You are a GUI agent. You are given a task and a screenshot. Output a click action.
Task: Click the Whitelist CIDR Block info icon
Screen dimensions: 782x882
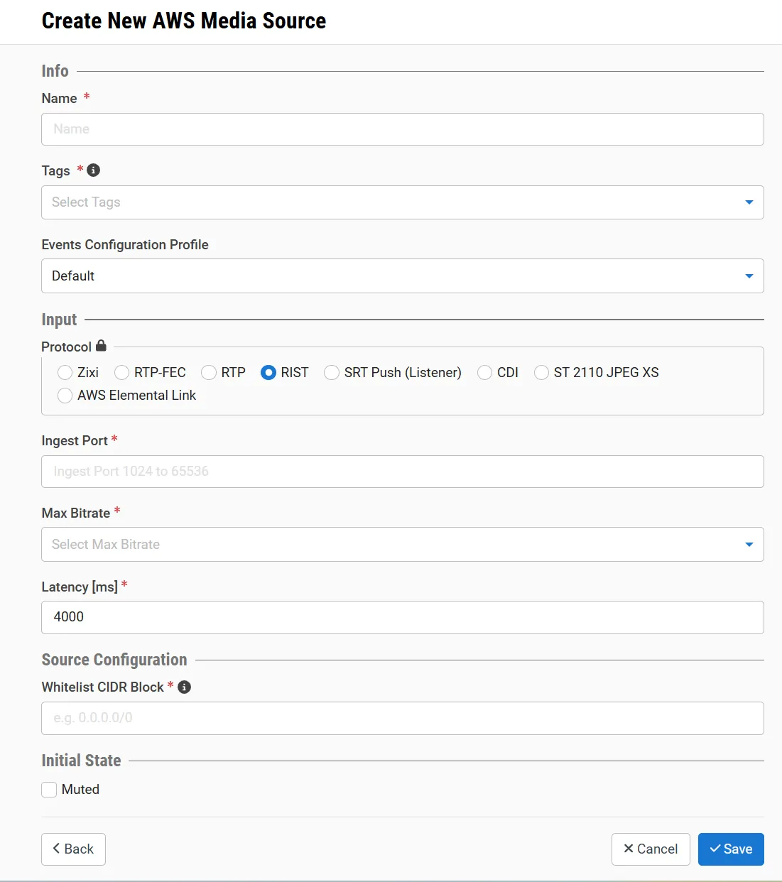point(184,687)
